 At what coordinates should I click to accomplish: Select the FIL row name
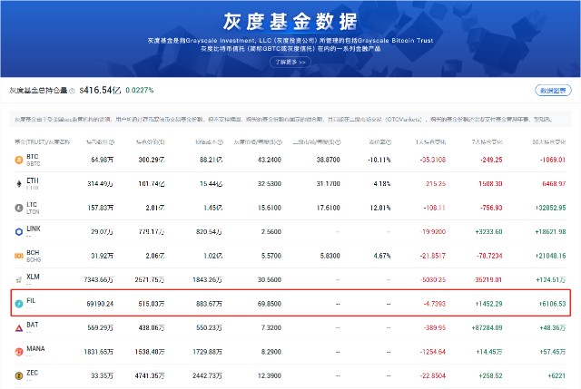tap(31, 301)
